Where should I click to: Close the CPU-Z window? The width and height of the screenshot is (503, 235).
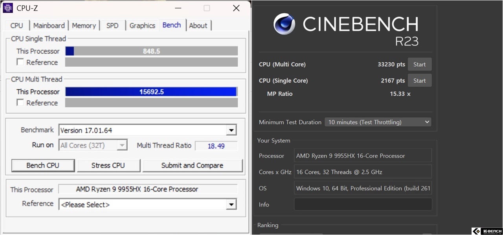pos(236,8)
